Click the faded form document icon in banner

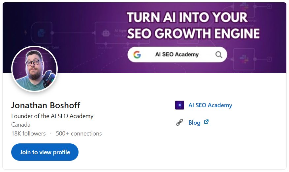[42, 33]
